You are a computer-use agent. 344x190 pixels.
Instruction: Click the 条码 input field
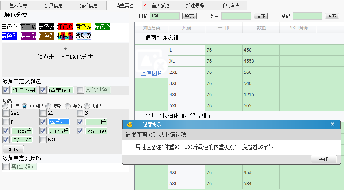pyautogui.click(x=307, y=16)
